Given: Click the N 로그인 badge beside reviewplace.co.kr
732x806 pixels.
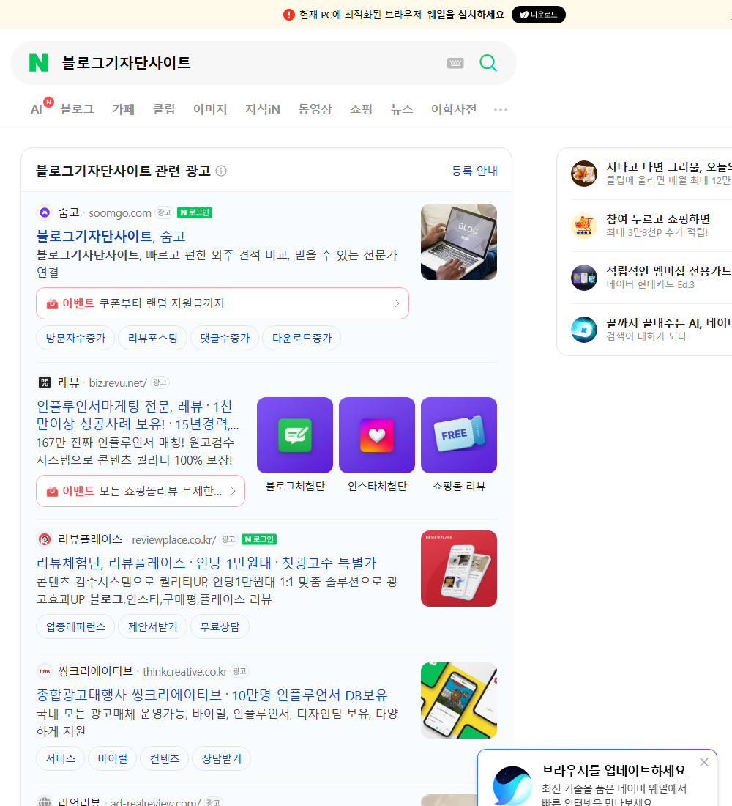Looking at the screenshot, I should [x=259, y=539].
